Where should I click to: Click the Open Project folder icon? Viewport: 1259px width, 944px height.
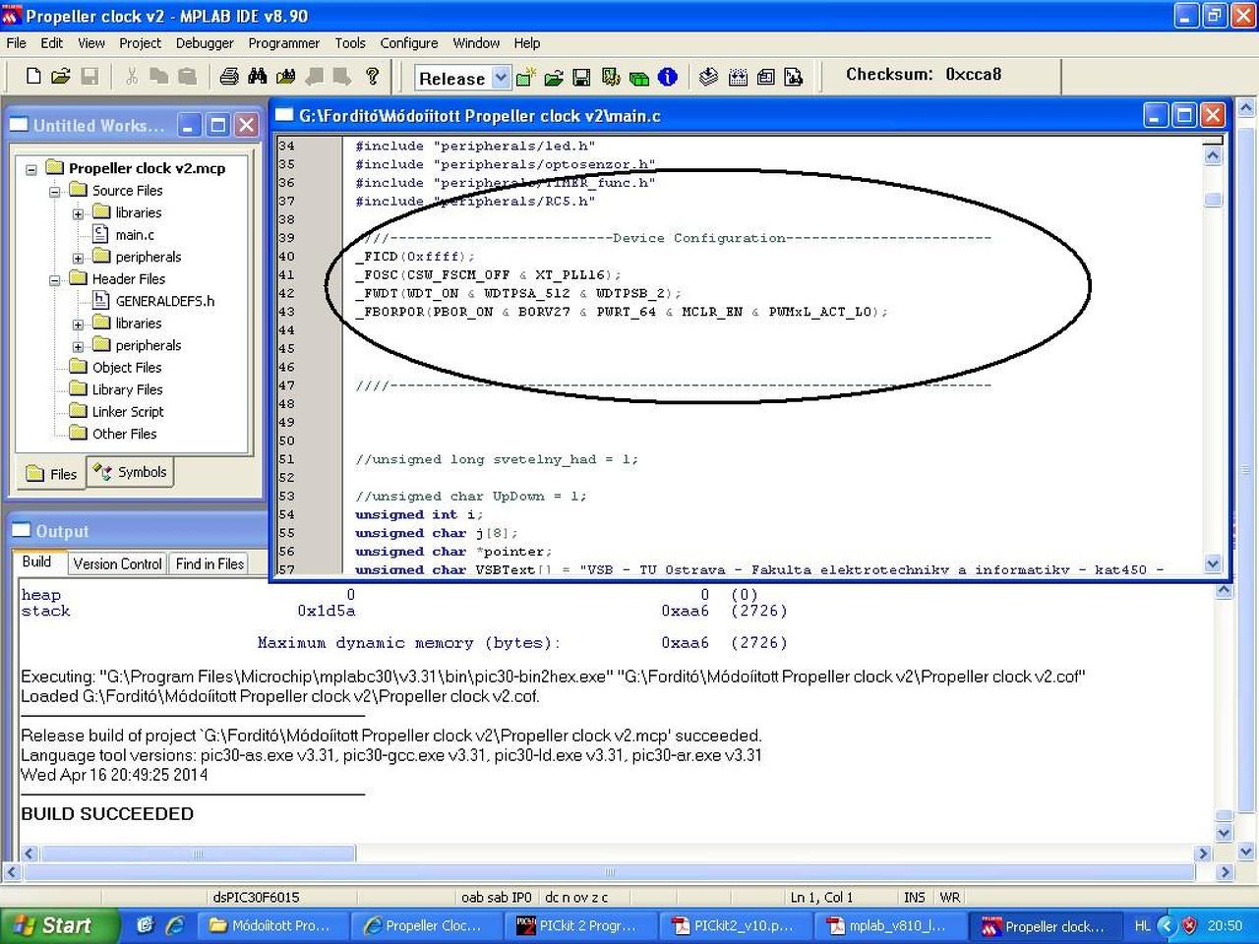pos(554,77)
